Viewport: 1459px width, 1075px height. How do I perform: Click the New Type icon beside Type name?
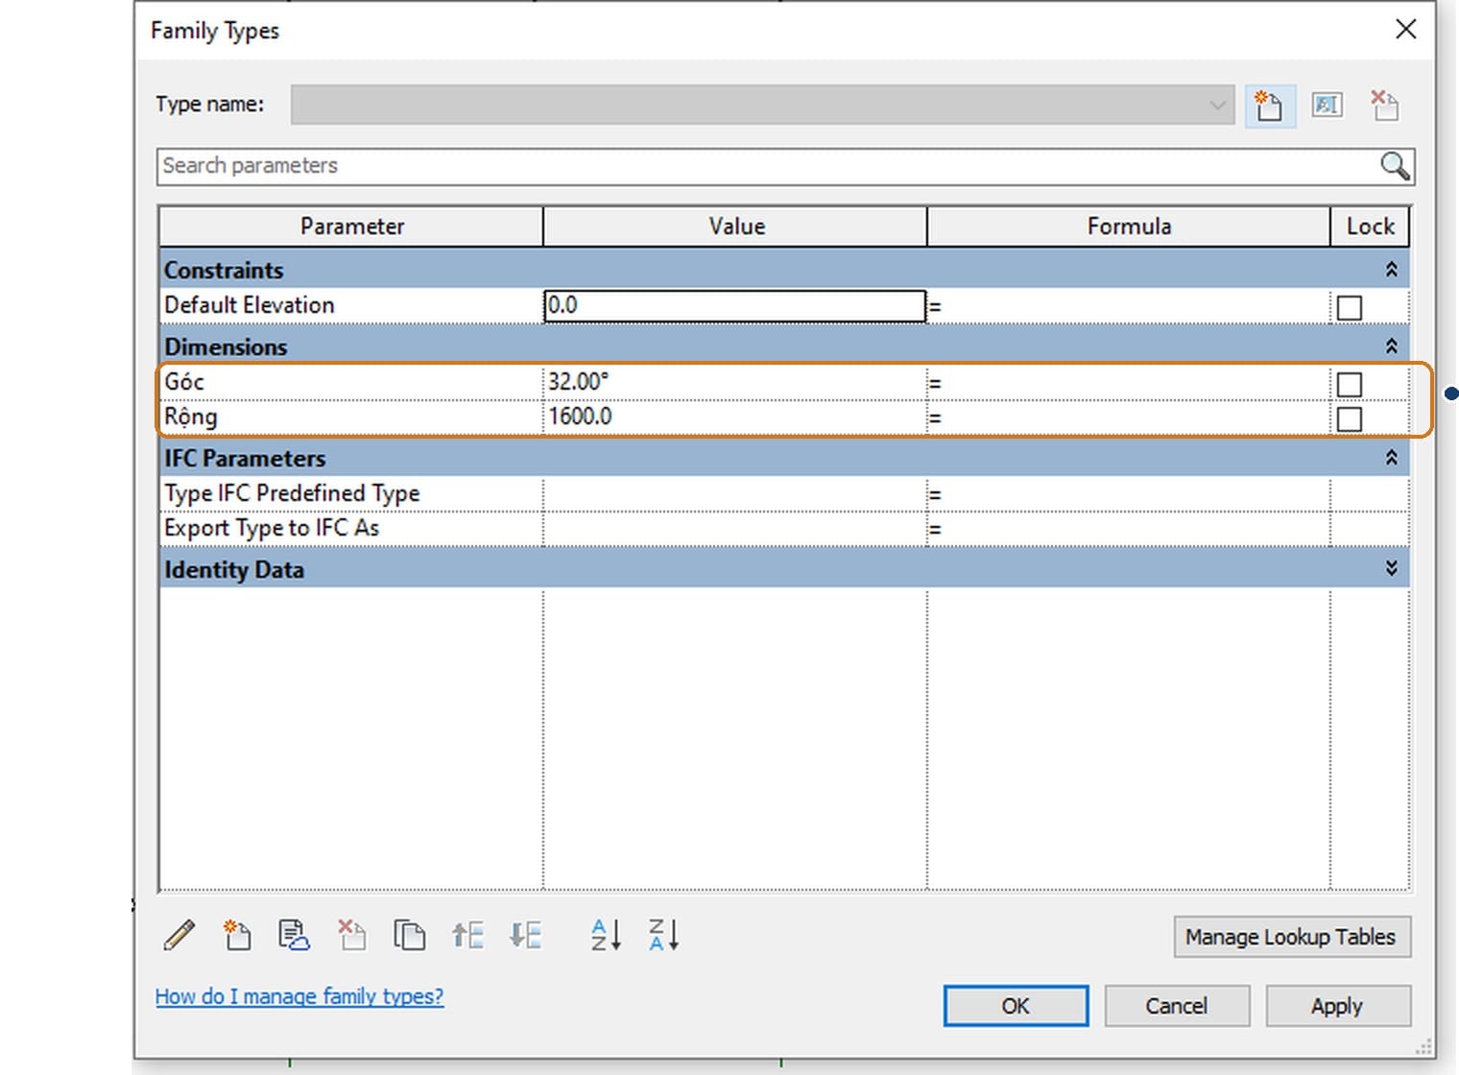tap(1269, 106)
